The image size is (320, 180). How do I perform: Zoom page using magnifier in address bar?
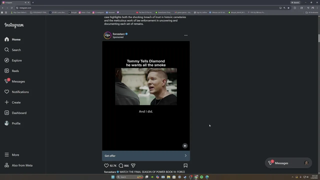tap(284, 8)
